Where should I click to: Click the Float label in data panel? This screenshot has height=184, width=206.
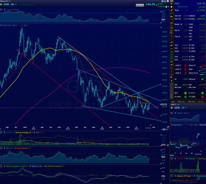176,10
